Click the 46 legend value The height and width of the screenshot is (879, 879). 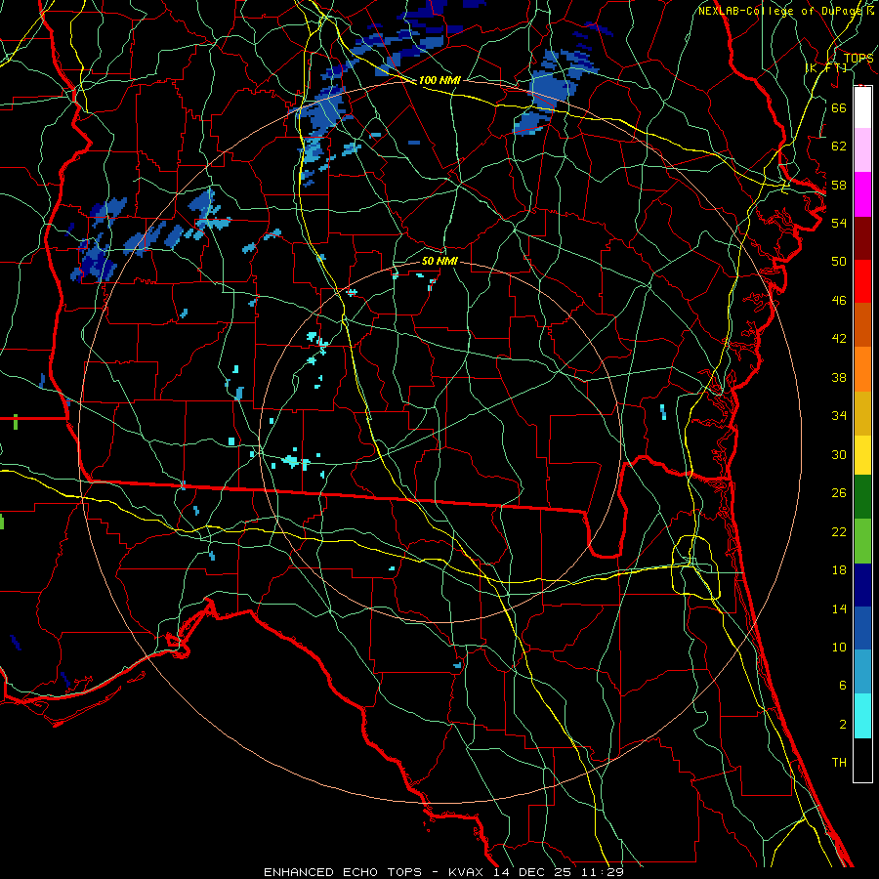click(x=839, y=301)
